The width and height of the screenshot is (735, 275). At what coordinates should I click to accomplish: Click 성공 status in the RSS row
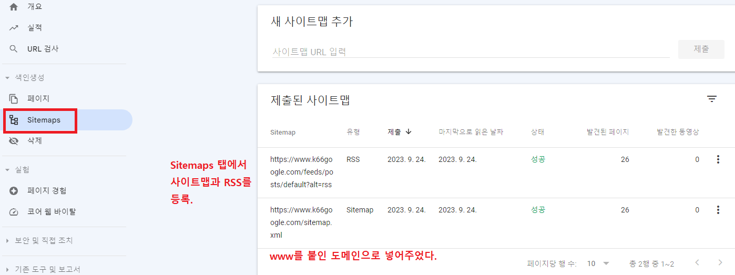tap(538, 159)
